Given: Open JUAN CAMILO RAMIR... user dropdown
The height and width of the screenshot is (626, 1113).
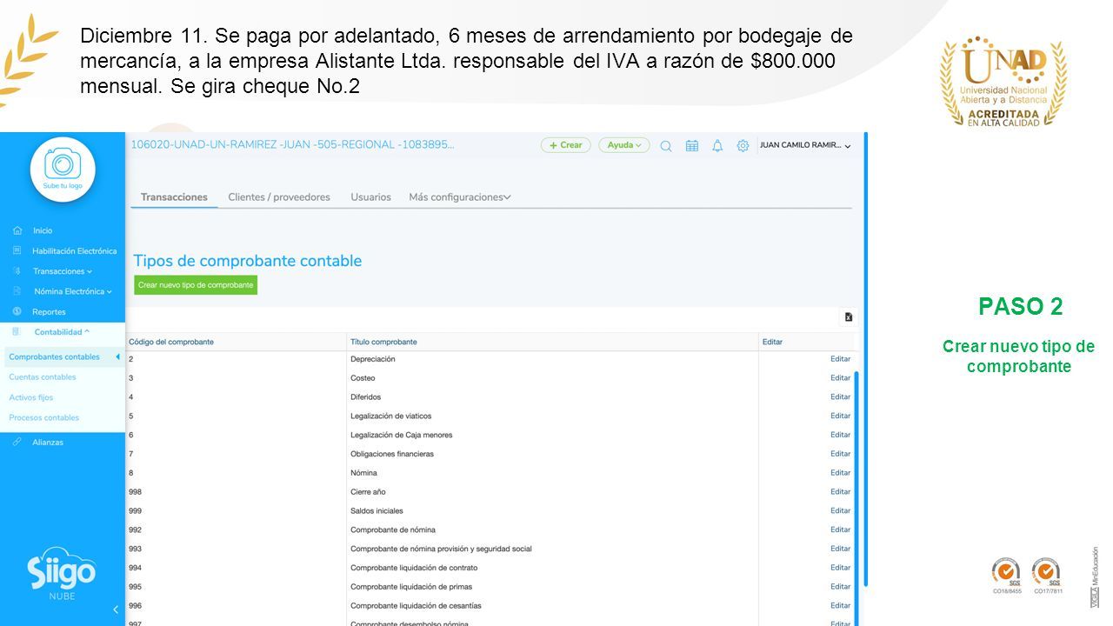Looking at the screenshot, I should tap(805, 146).
